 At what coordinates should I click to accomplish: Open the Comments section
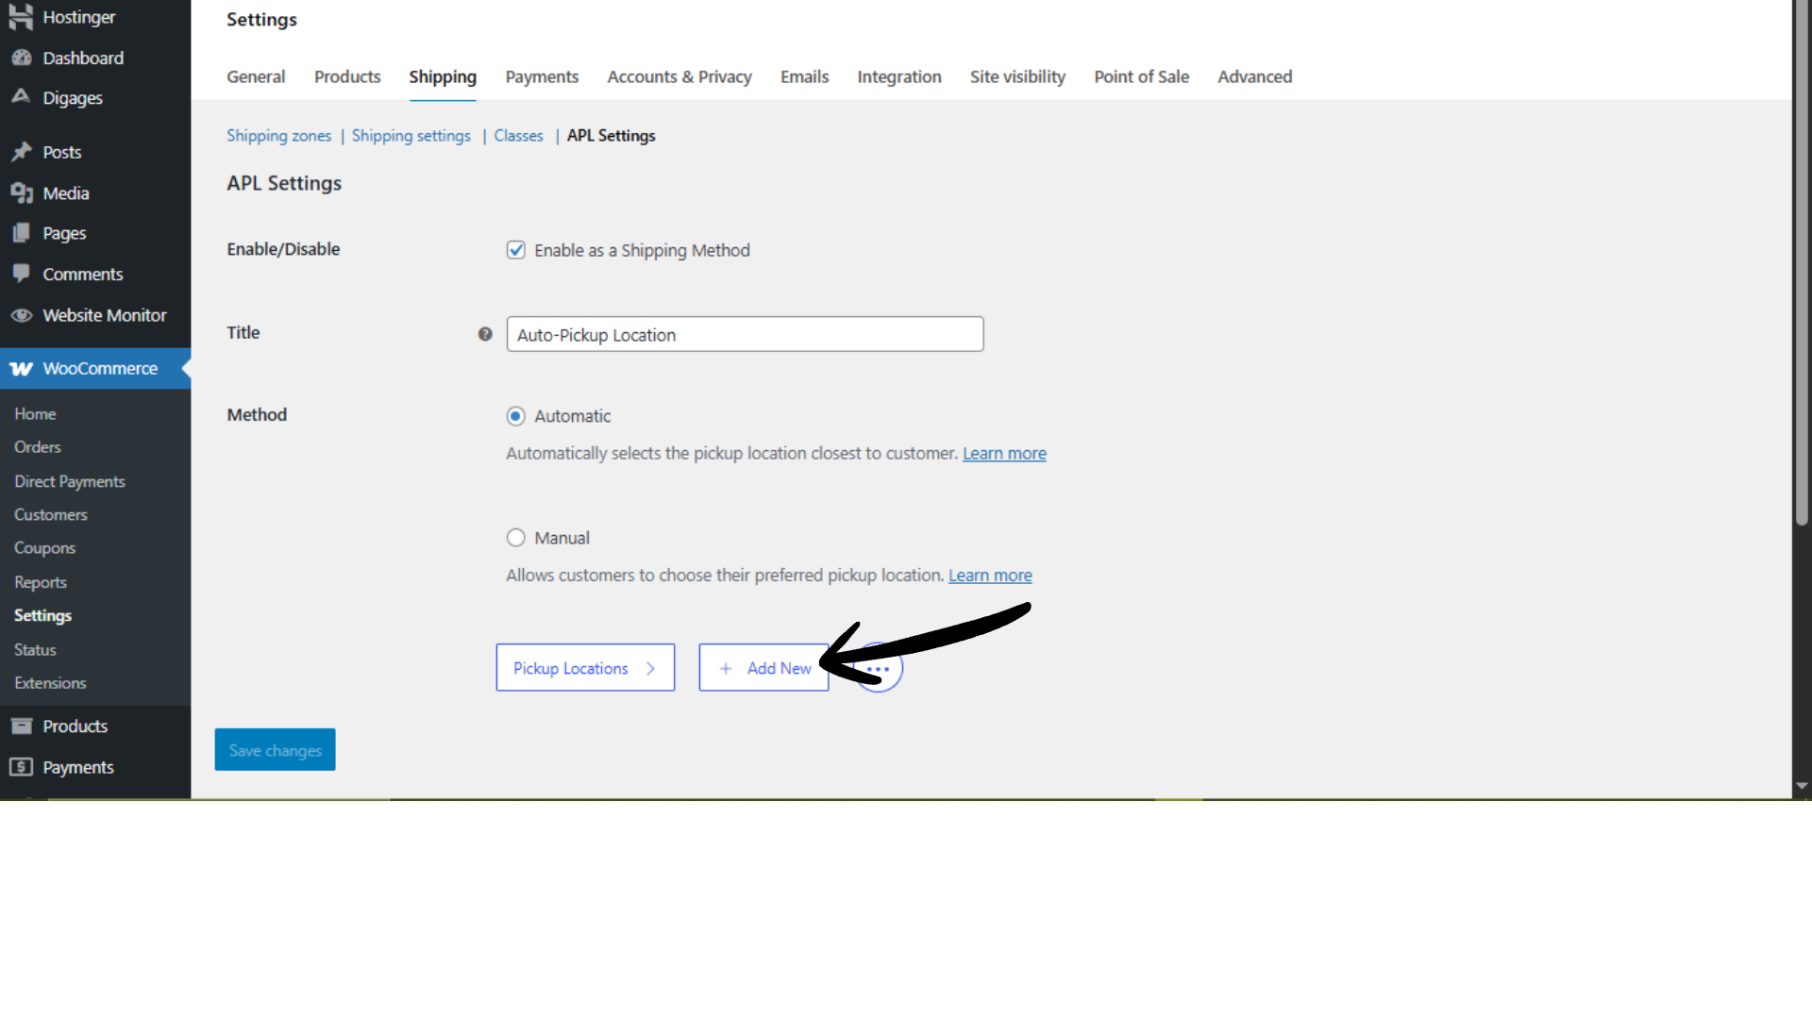coord(83,274)
